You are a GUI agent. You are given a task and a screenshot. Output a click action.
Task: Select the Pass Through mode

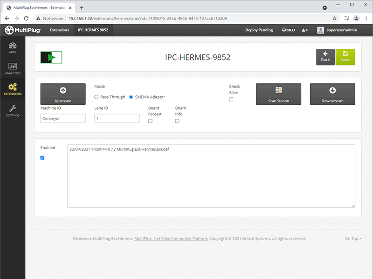tap(97, 97)
